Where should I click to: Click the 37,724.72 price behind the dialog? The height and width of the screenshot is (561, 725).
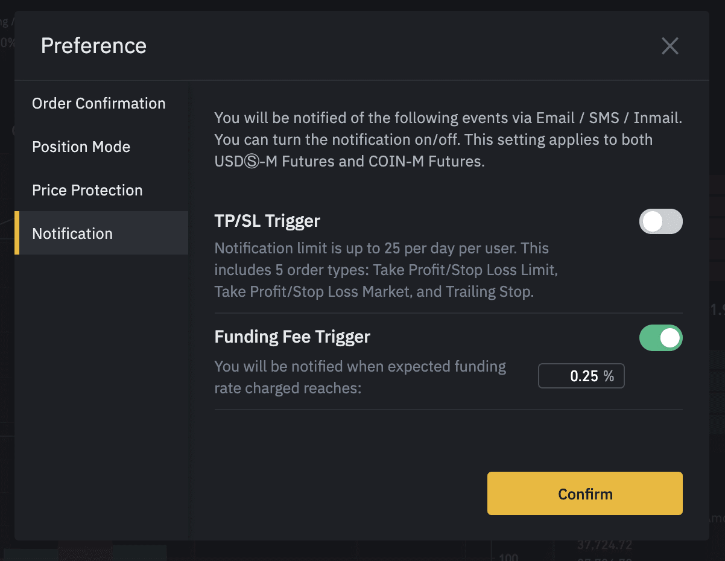tap(604, 545)
